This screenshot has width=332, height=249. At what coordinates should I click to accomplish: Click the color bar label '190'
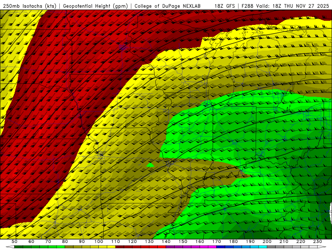(x=250, y=242)
